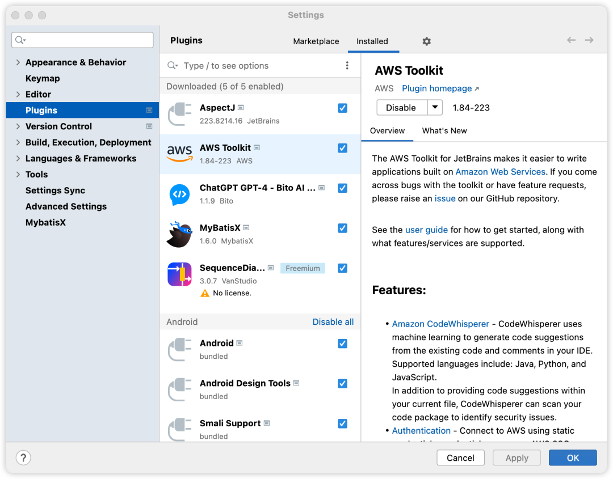Click the magnifier icon in plugin search
The height and width of the screenshot is (479, 613).
pyautogui.click(x=173, y=66)
